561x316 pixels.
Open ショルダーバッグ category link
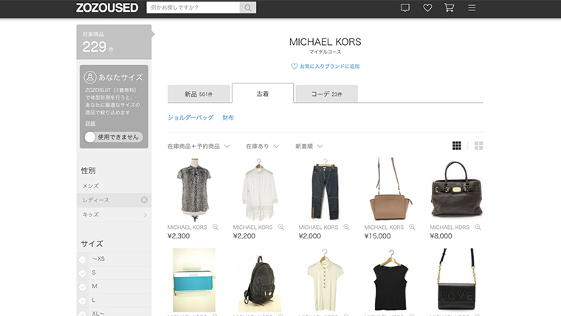(x=190, y=117)
